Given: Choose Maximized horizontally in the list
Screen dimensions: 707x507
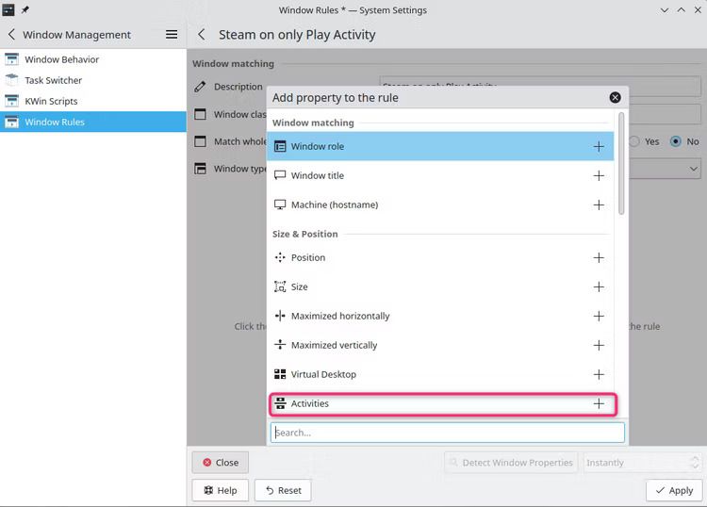Looking at the screenshot, I should pos(440,317).
